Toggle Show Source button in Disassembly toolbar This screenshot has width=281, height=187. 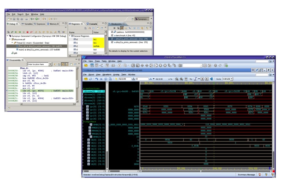[67, 64]
